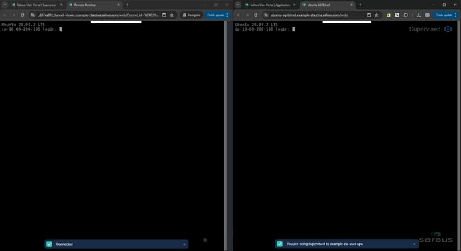View site information icon in right address bar
The image size is (461, 251).
tap(266, 15)
